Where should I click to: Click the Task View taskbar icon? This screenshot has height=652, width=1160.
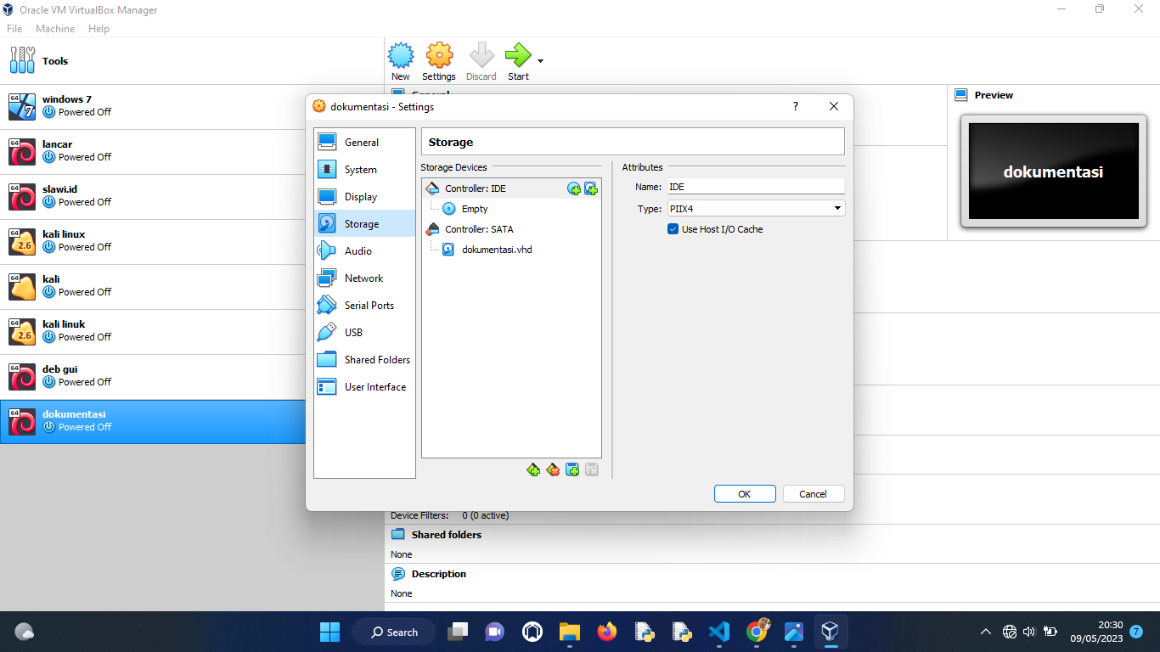pyautogui.click(x=459, y=632)
